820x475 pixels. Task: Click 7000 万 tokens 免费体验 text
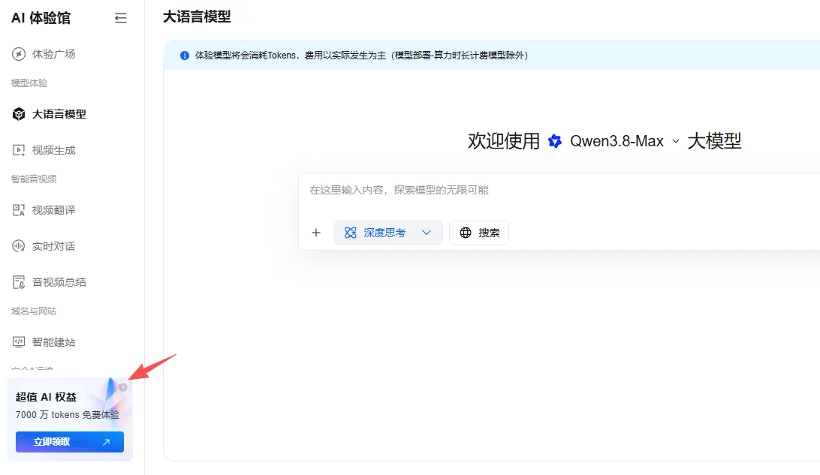(68, 415)
